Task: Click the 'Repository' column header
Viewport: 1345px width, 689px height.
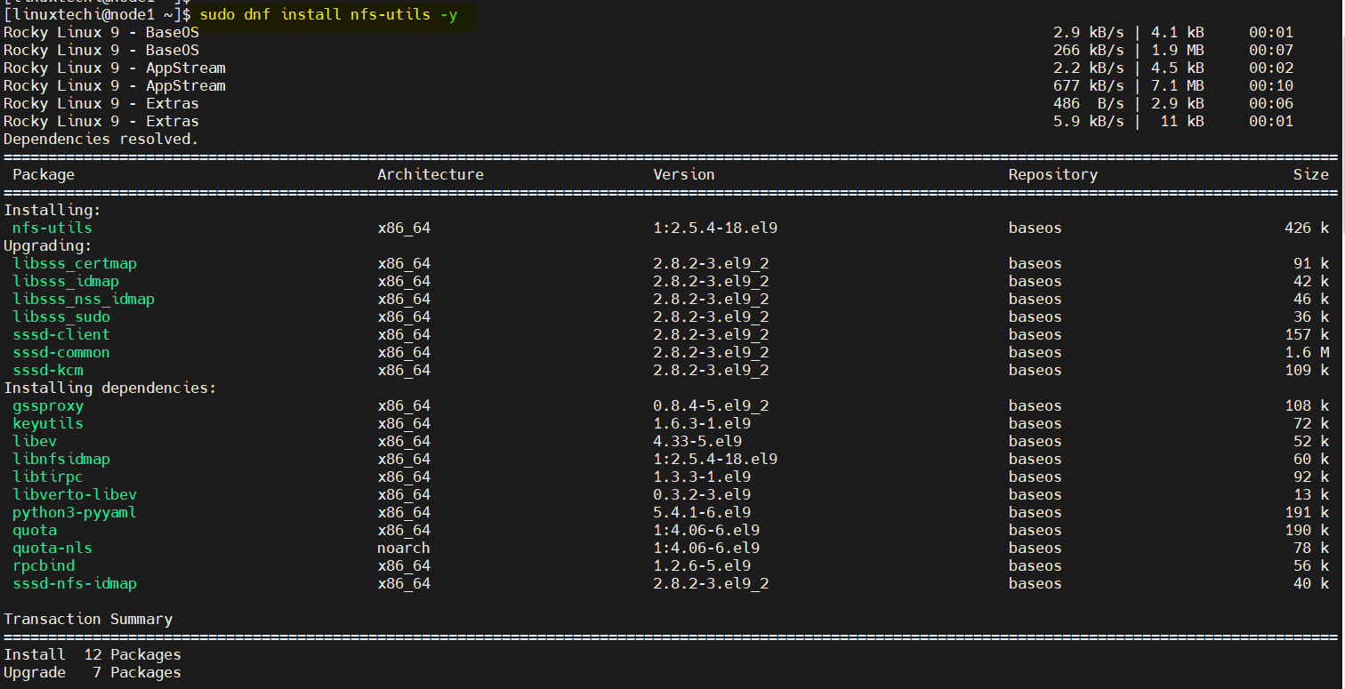Action: pos(1053,175)
